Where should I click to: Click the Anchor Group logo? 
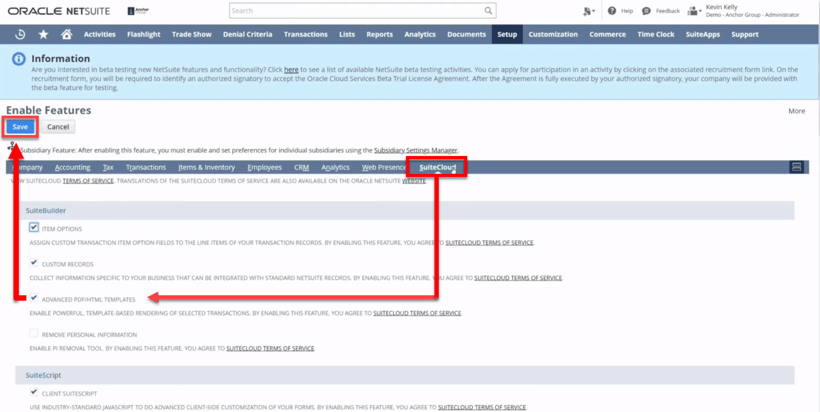139,11
